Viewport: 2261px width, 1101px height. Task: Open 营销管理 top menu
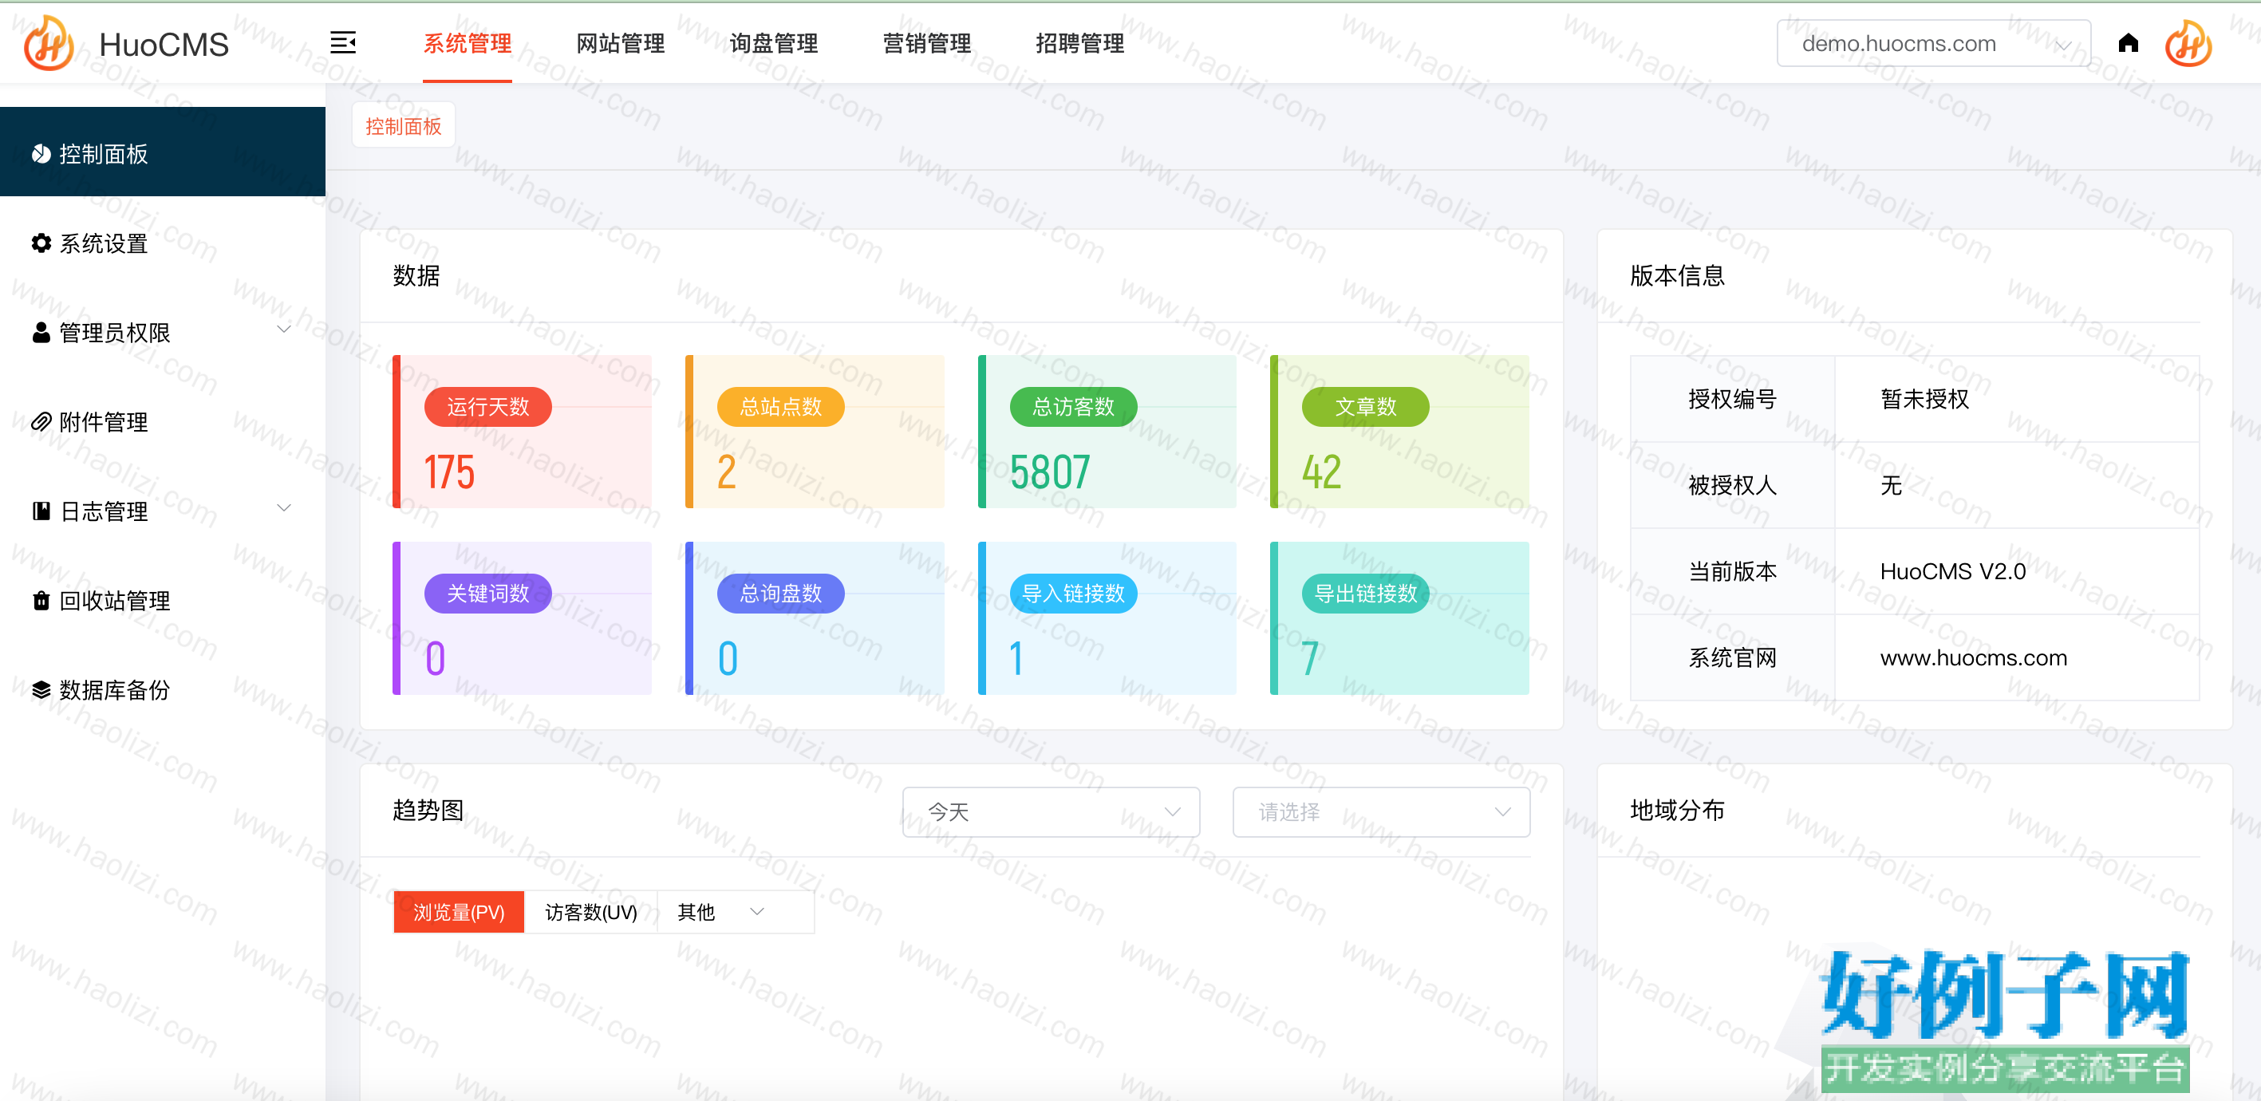[x=926, y=43]
